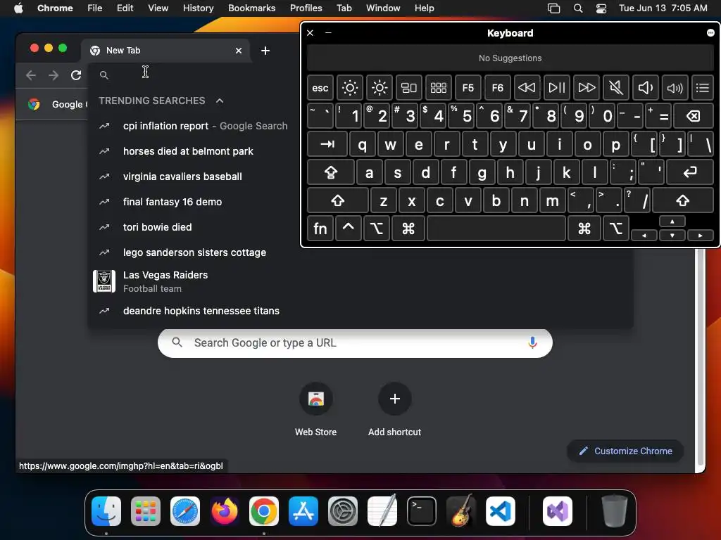Click the brightness down key on the on-screen keyboard

point(349,88)
